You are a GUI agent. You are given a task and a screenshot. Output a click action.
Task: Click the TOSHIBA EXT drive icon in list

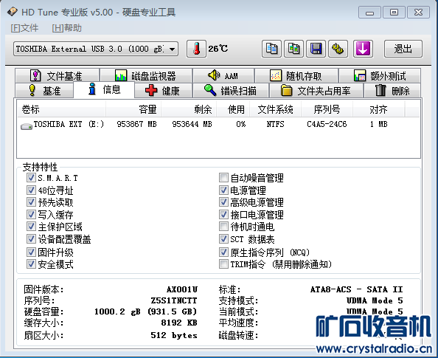pos(27,126)
